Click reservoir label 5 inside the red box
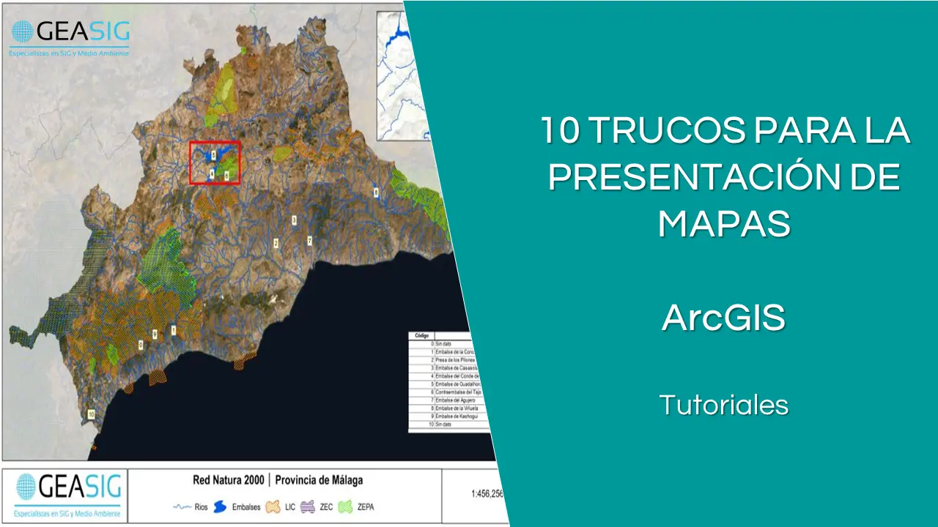This screenshot has height=527, width=938. tap(213, 154)
